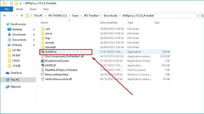The image size is (204, 114).
Task: Click HE THONG (C:) in breadcrumb
Action: coord(58,16)
